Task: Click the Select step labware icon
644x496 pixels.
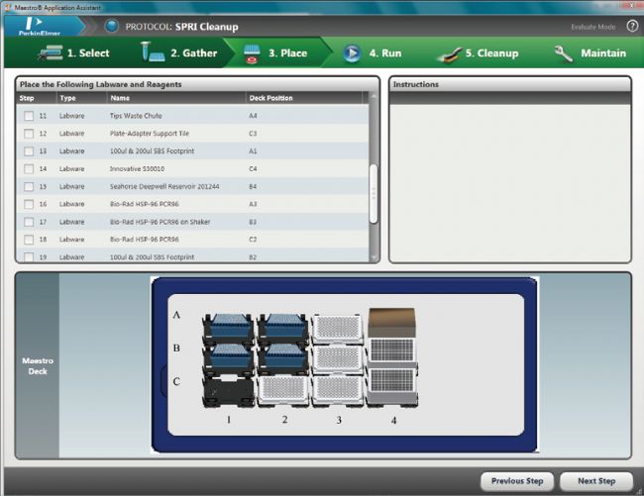Action: (51, 52)
